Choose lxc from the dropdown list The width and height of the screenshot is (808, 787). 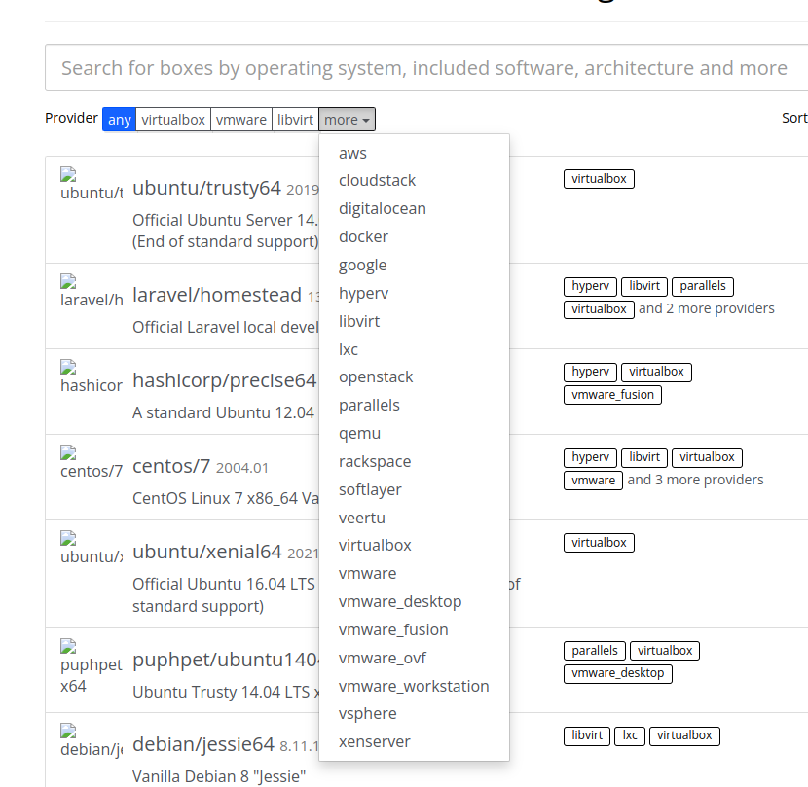415,349
